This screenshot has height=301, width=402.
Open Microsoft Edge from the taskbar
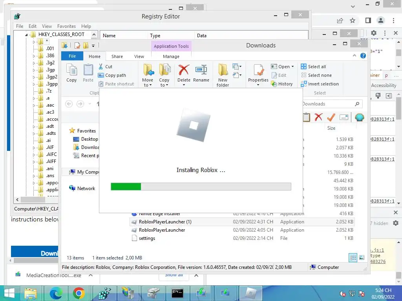coord(56,293)
